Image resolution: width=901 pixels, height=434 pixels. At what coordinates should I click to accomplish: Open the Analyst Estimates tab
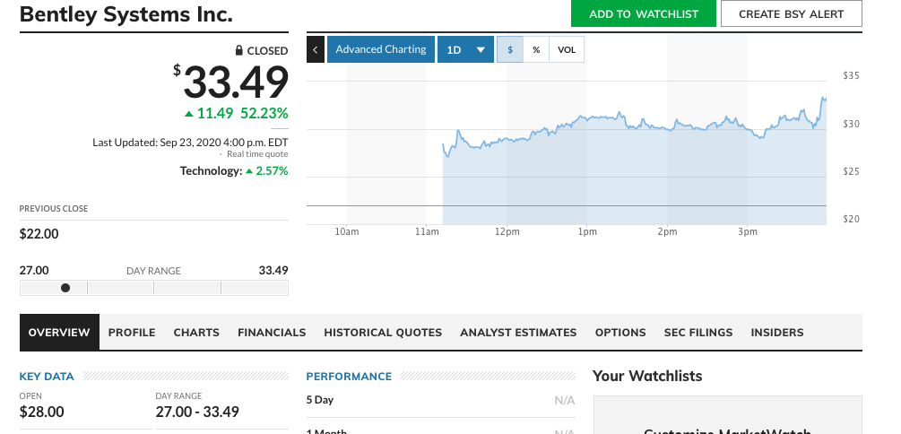518,332
